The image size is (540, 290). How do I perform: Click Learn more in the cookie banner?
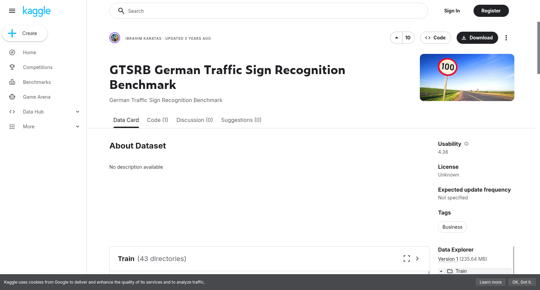490,282
